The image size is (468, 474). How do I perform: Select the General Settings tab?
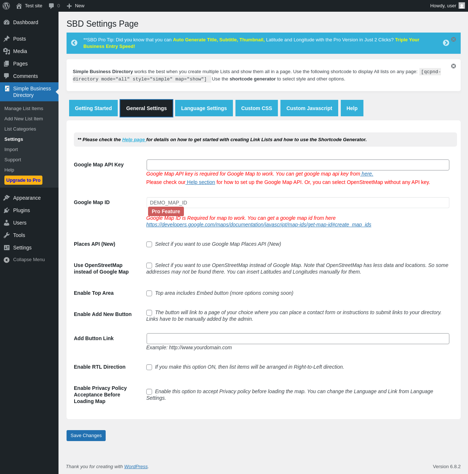click(x=146, y=108)
